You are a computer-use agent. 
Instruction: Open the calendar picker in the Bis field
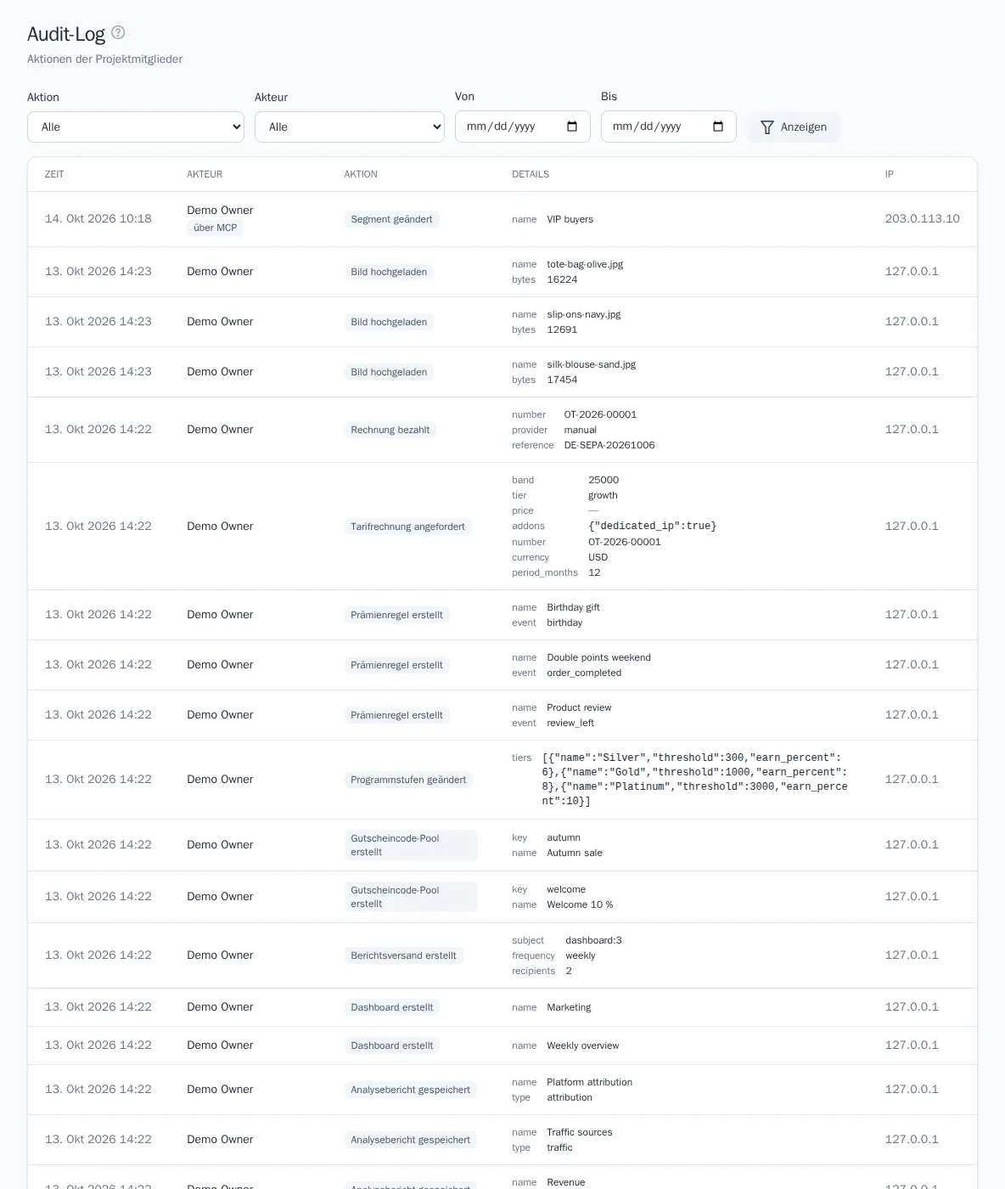[718, 127]
